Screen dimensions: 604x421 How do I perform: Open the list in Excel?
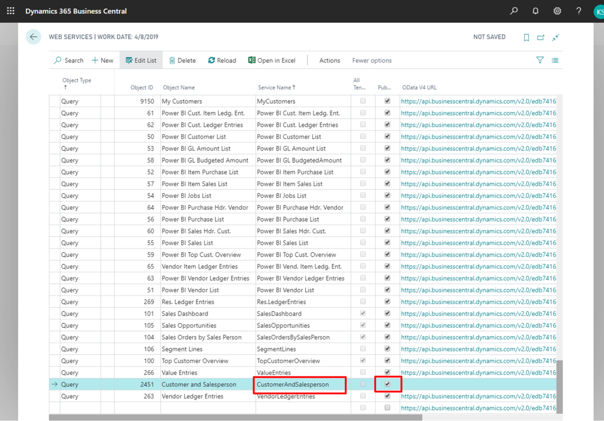272,60
